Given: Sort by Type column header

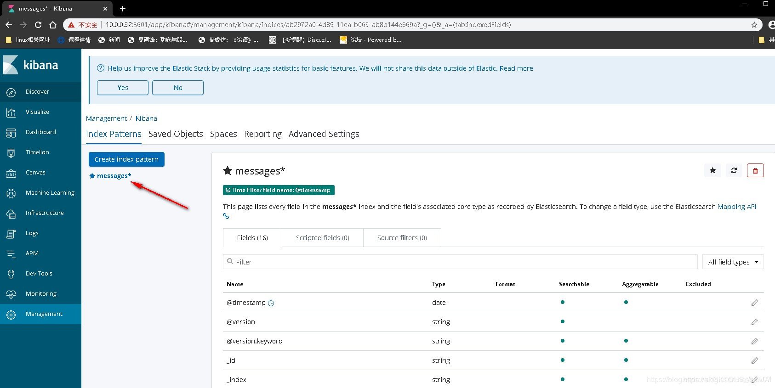Looking at the screenshot, I should click(439, 284).
